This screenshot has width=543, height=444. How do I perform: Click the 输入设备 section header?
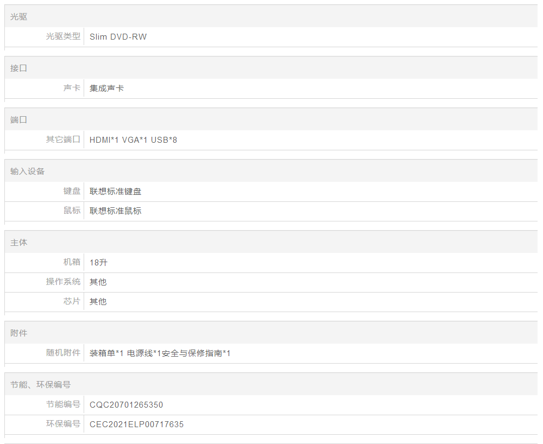coord(28,172)
